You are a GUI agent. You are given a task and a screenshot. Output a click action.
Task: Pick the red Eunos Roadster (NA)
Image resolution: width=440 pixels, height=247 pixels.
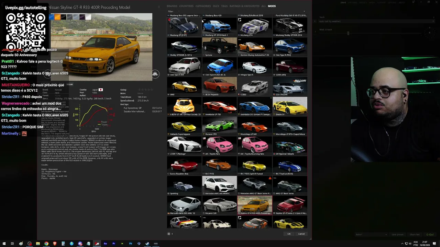[184, 166]
